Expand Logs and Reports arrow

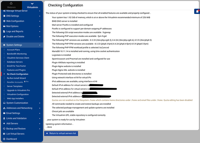[40, 32]
